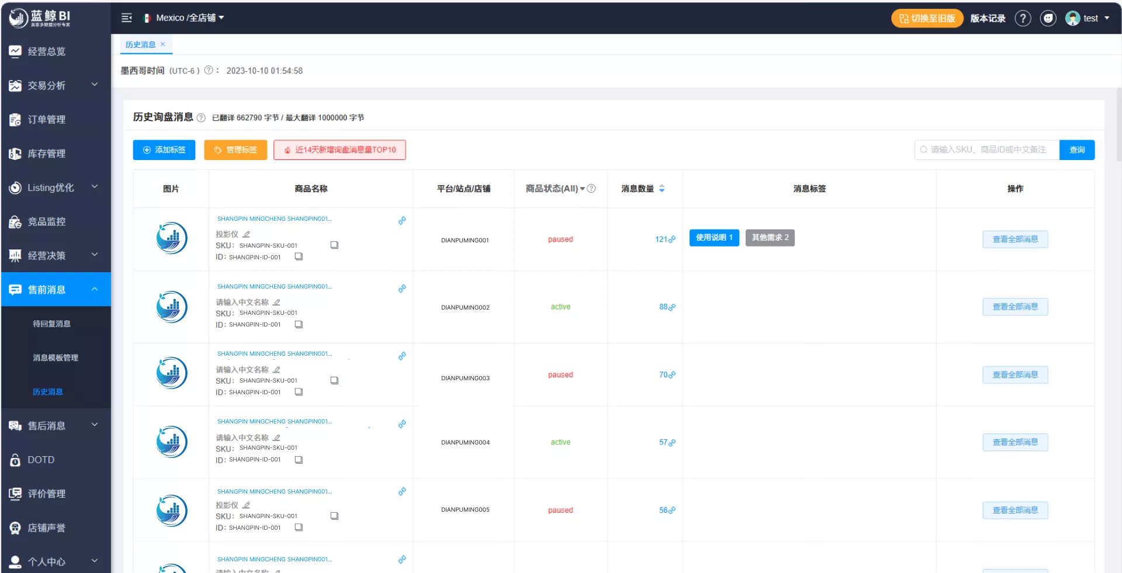This screenshot has height=573, width=1122.
Task: Copy the SKU in DIANPUMING005 row
Action: pos(334,516)
